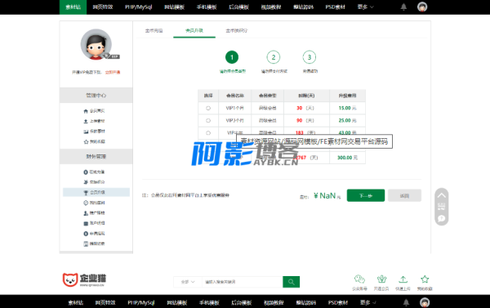Viewport: 490px width, 308px height.
Task: Click the quick upload arrow icon
Action: click(403, 279)
